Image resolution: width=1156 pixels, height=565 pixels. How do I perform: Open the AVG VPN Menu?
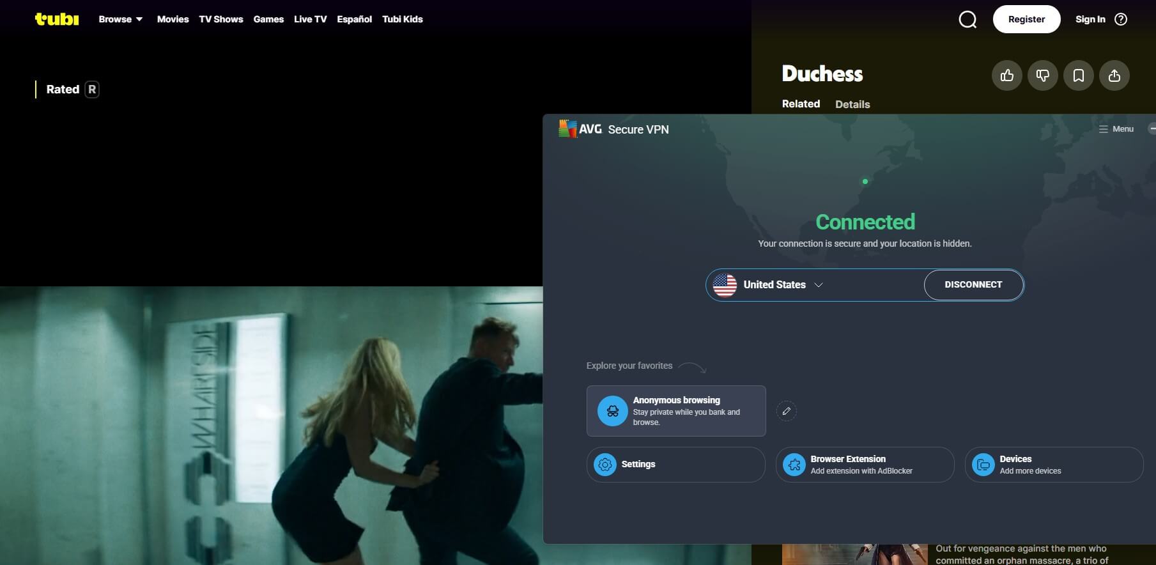click(1116, 129)
